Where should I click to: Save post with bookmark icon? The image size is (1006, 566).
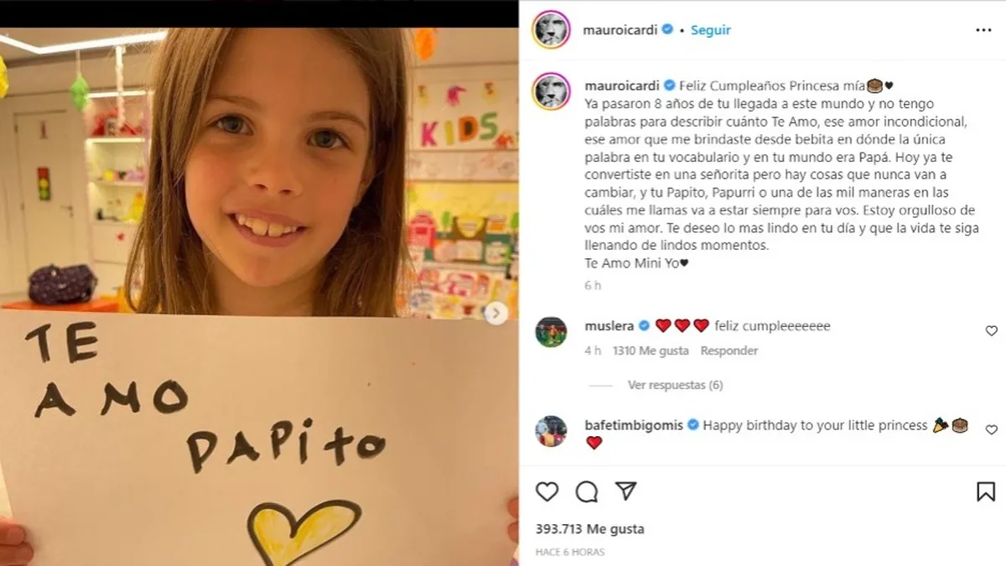[x=987, y=492]
